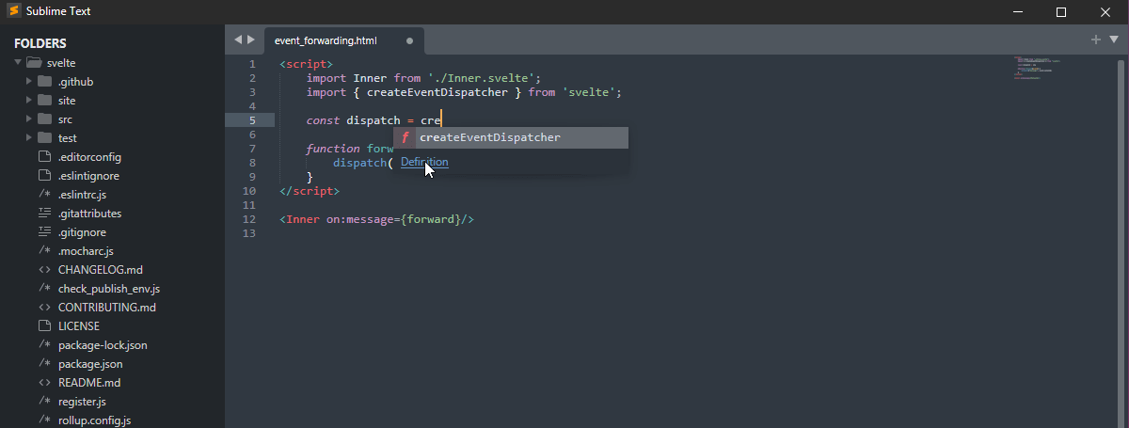
Task: Click the test folder icon
Action: pos(44,137)
